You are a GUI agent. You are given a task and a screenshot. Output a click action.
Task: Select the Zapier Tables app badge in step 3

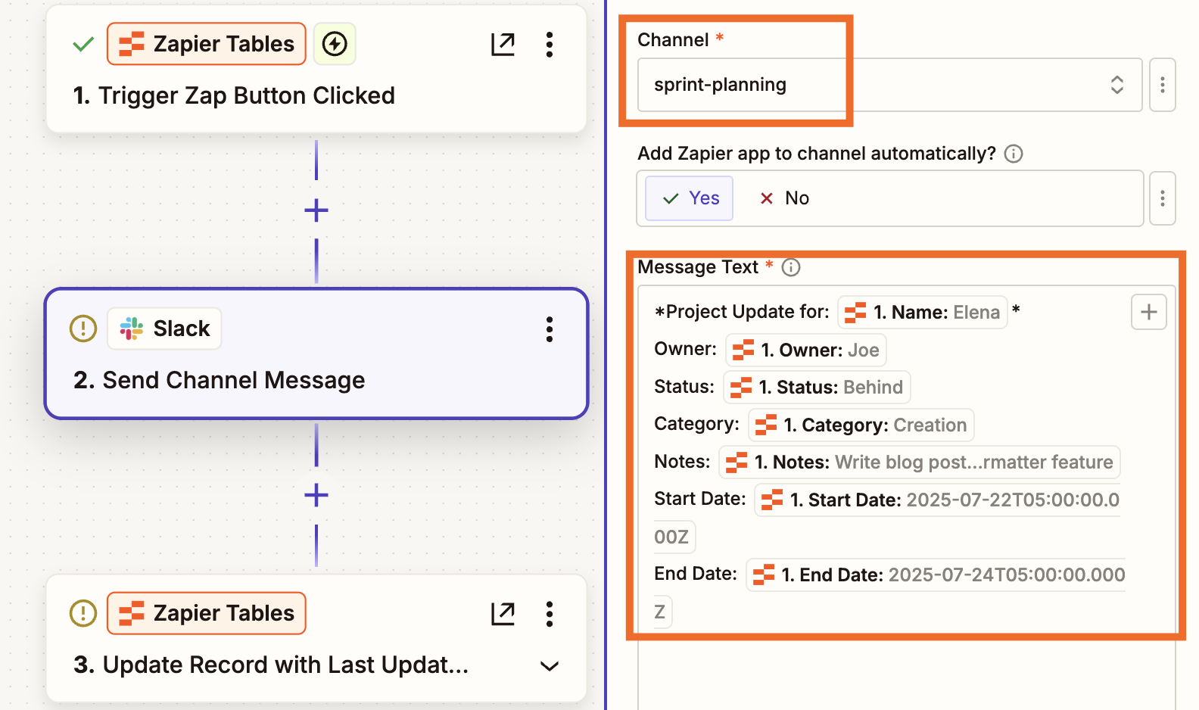click(207, 613)
